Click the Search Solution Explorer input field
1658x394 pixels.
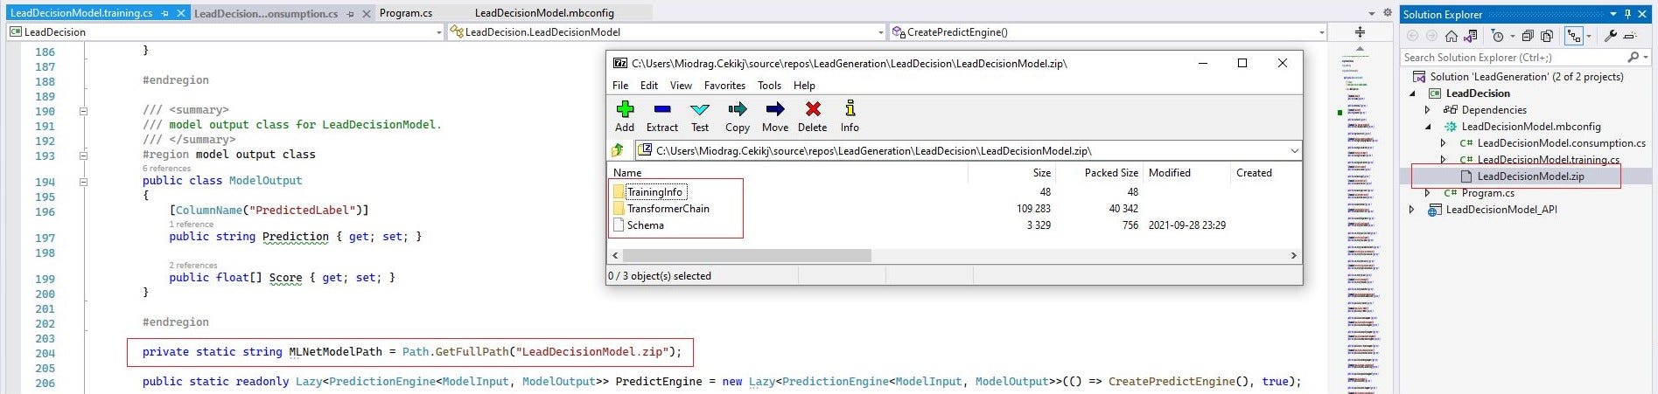click(1514, 57)
